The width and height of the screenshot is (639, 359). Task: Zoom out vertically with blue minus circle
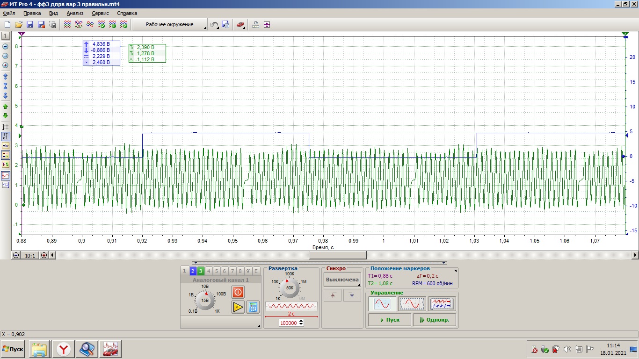(6, 46)
